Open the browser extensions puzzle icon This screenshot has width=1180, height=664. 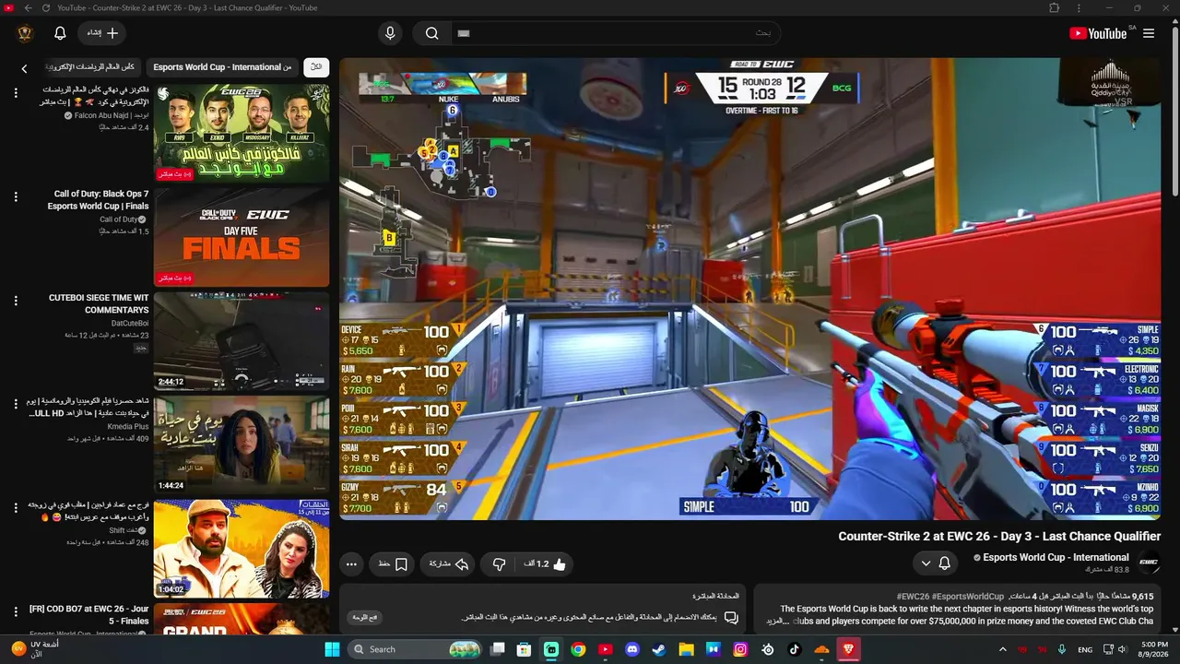1055,7
